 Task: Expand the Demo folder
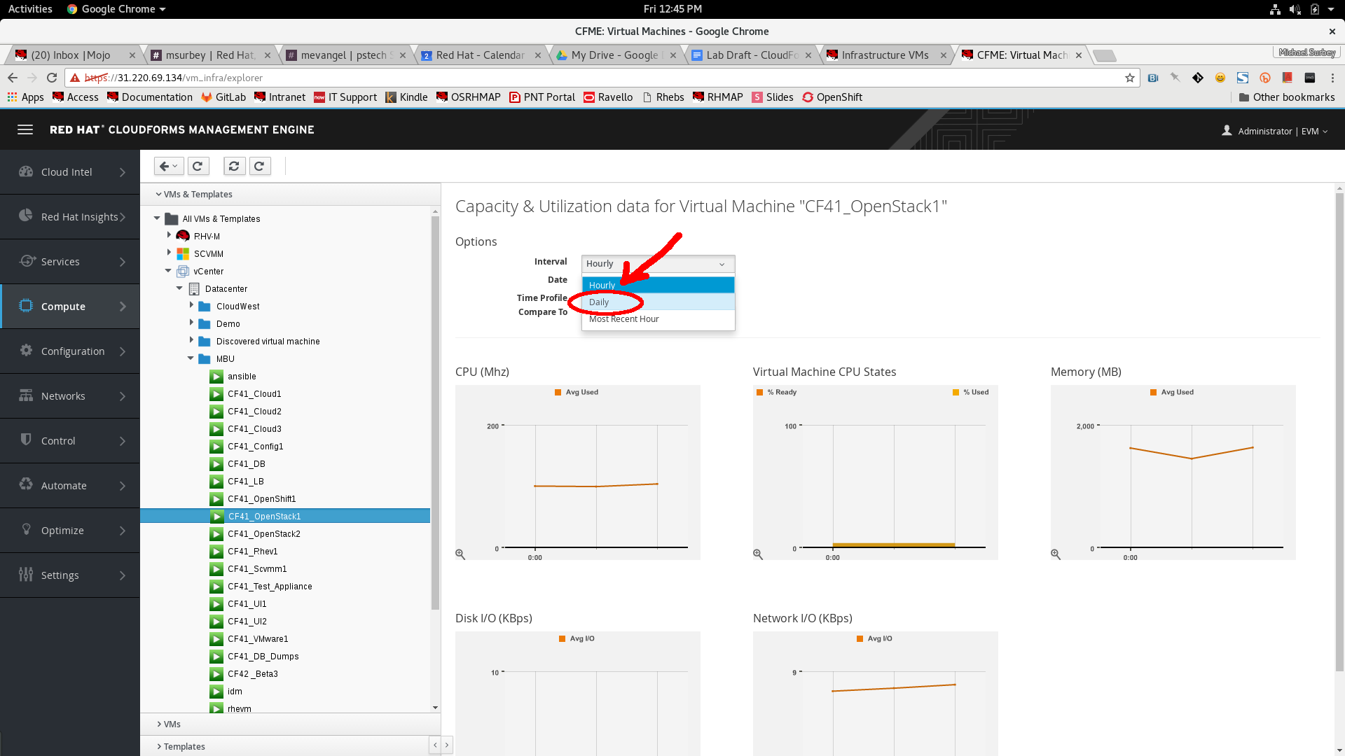click(191, 323)
